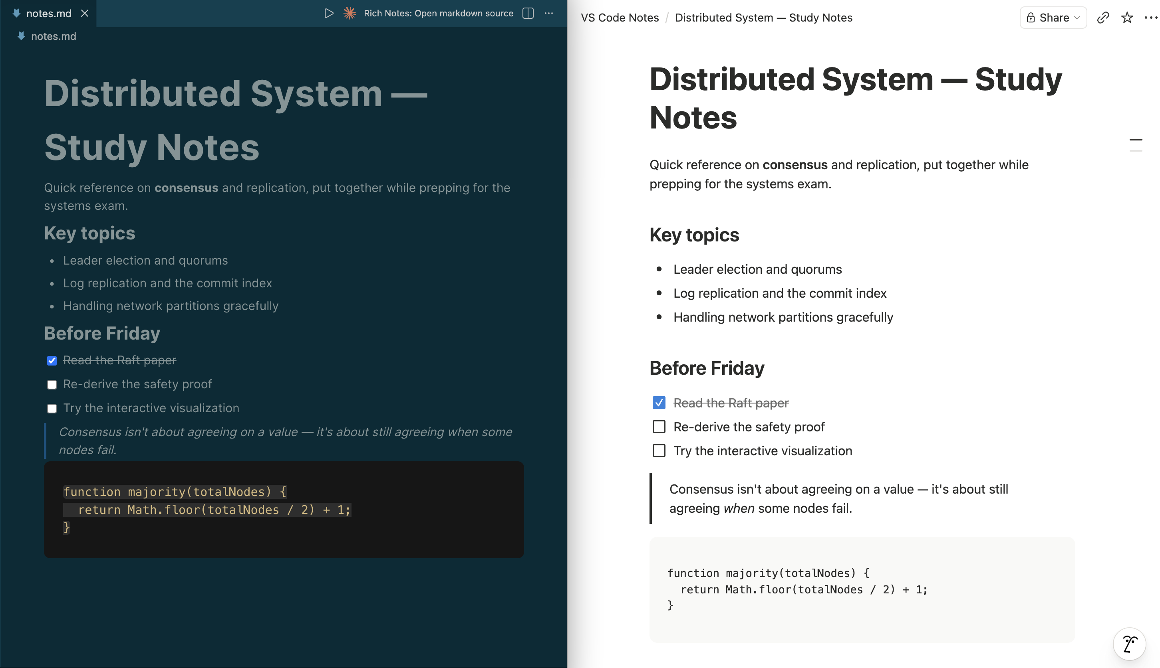
Task: Go to the VS Code Notes breadcrumb
Action: click(x=620, y=18)
